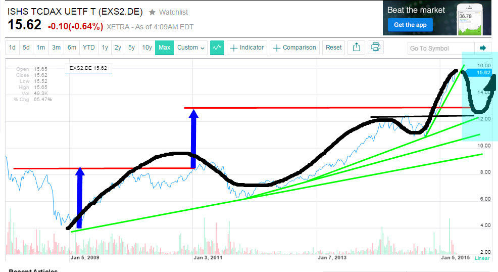Click the line chart type icon
Image resolution: width=498 pixels, height=272 pixels.
217,48
